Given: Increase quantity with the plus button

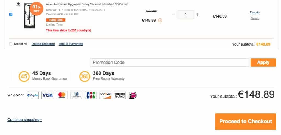Looking at the screenshot, I should (x=198, y=15).
